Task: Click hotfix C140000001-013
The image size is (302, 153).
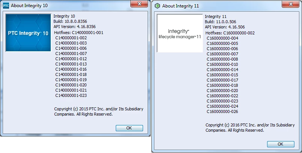Action: click(x=71, y=64)
